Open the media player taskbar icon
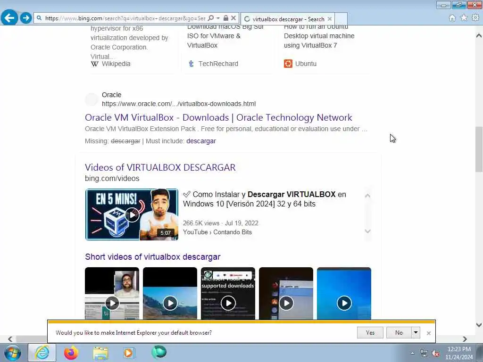The image size is (483, 362). [129, 353]
